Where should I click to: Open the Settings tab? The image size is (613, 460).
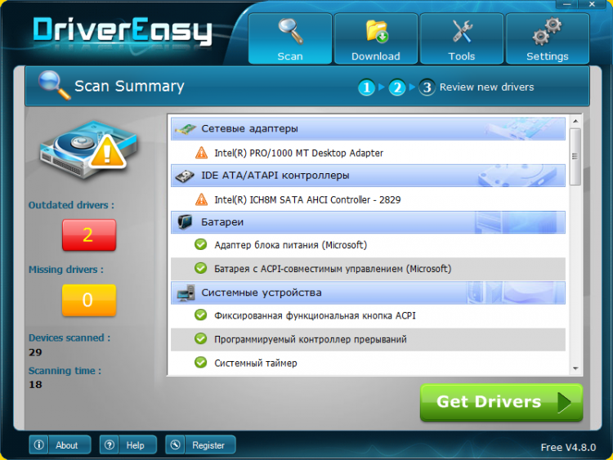coord(548,38)
